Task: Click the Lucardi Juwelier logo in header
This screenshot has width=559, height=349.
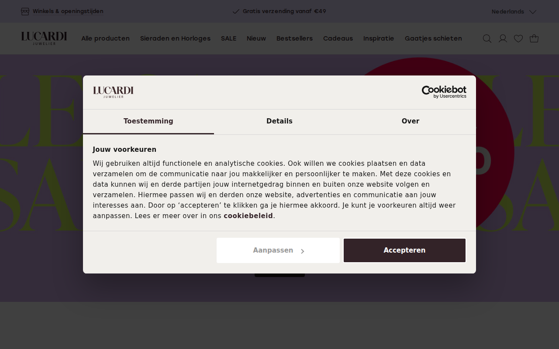Action: pyautogui.click(x=44, y=38)
